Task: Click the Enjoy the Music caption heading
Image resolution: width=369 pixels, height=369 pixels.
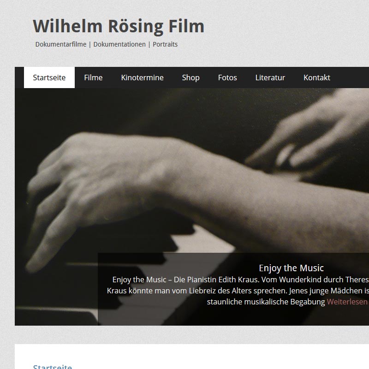Action: tap(291, 268)
